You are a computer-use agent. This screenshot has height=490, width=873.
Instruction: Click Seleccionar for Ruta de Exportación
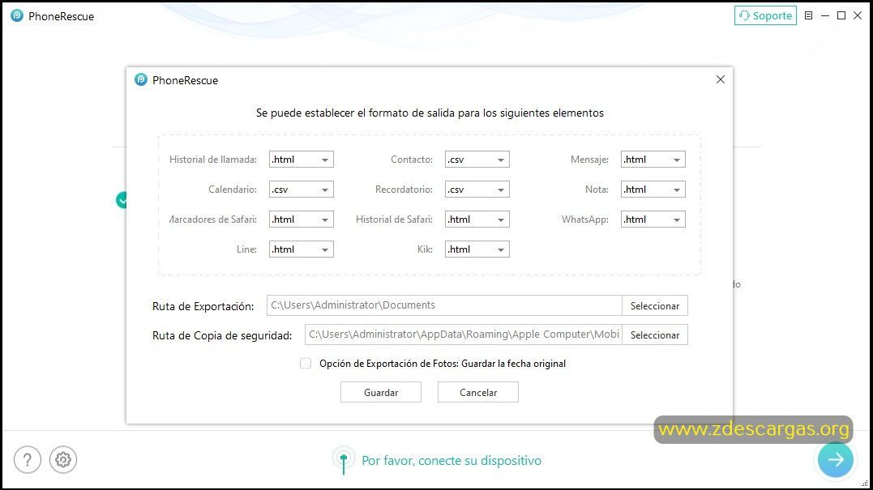(655, 305)
